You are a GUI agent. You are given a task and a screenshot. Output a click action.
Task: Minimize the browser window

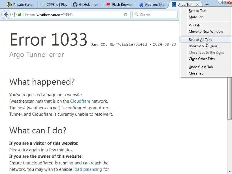coord(220,2)
